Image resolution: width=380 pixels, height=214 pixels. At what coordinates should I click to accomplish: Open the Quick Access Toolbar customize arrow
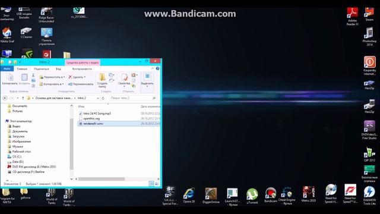point(20,62)
